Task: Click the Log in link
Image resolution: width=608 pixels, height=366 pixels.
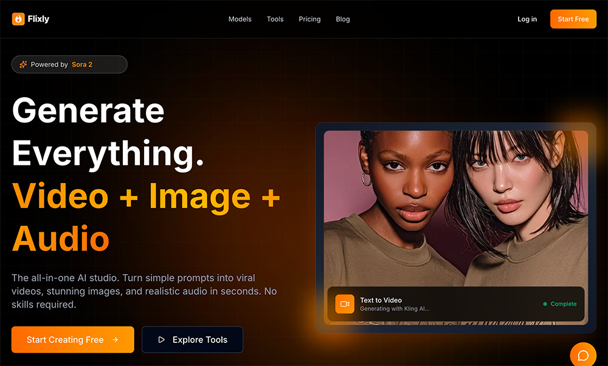Action: (527, 19)
